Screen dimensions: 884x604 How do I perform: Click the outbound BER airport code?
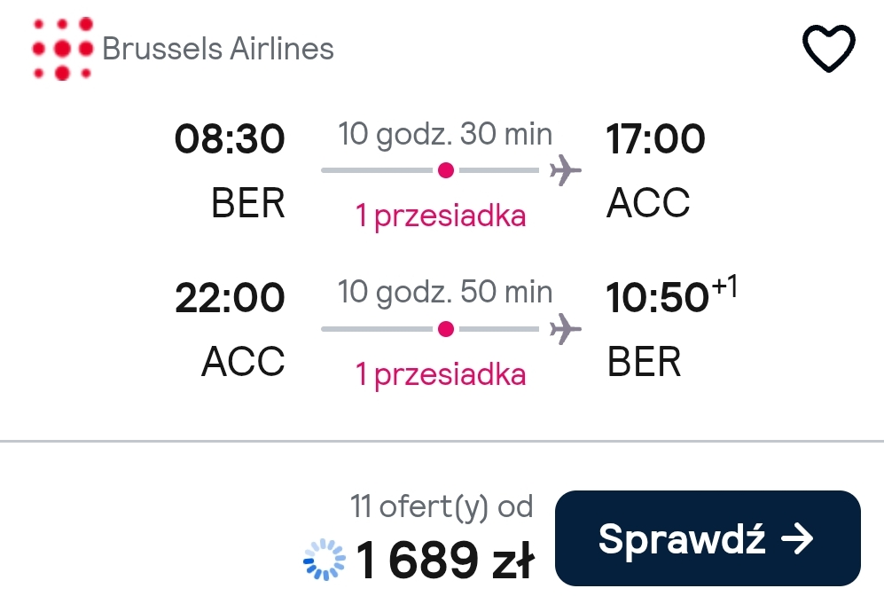(248, 203)
